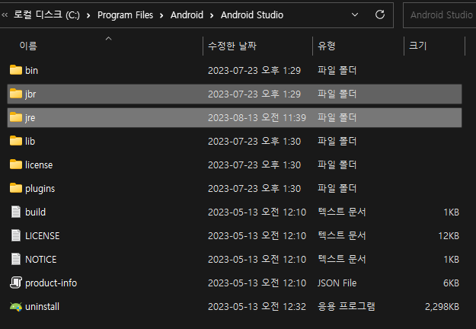Open the address bar history dropdown
Image resolution: width=476 pixels, height=329 pixels.
point(355,14)
